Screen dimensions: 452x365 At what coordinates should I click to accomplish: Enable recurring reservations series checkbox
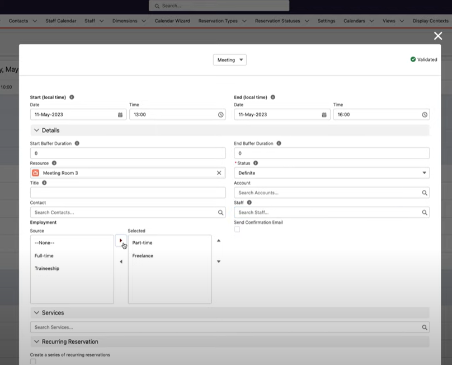33,362
